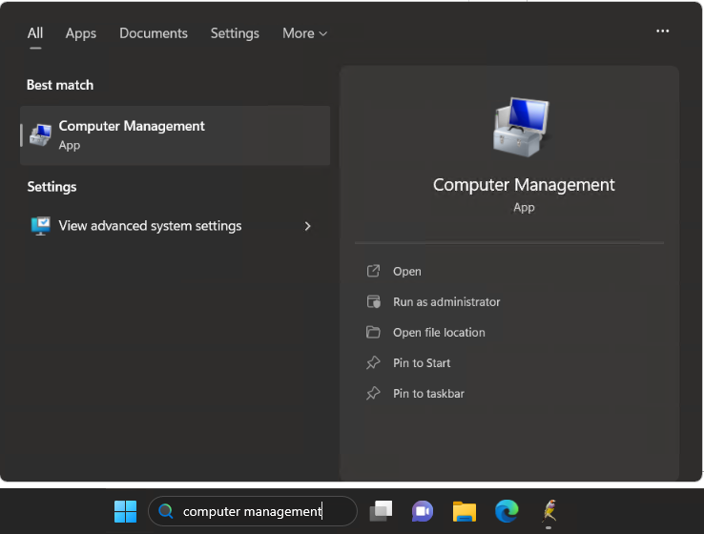This screenshot has height=534, width=704.
Task: Switch to the Settings filter tab
Action: 235,33
